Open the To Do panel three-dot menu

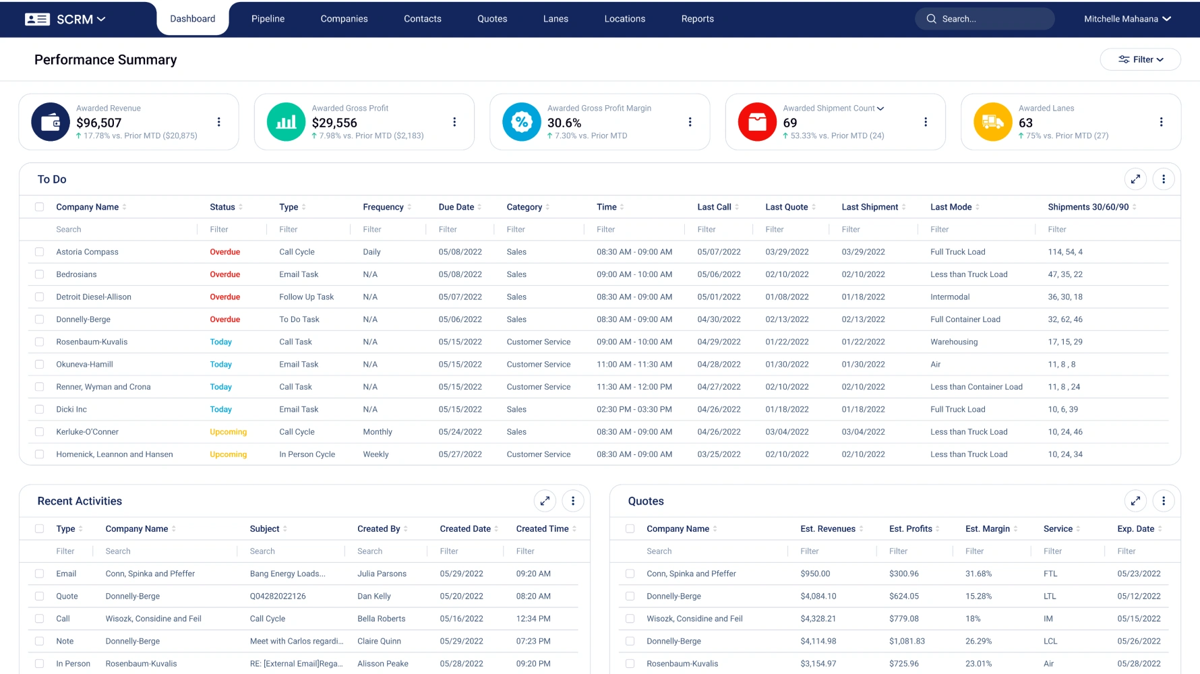coord(1163,179)
